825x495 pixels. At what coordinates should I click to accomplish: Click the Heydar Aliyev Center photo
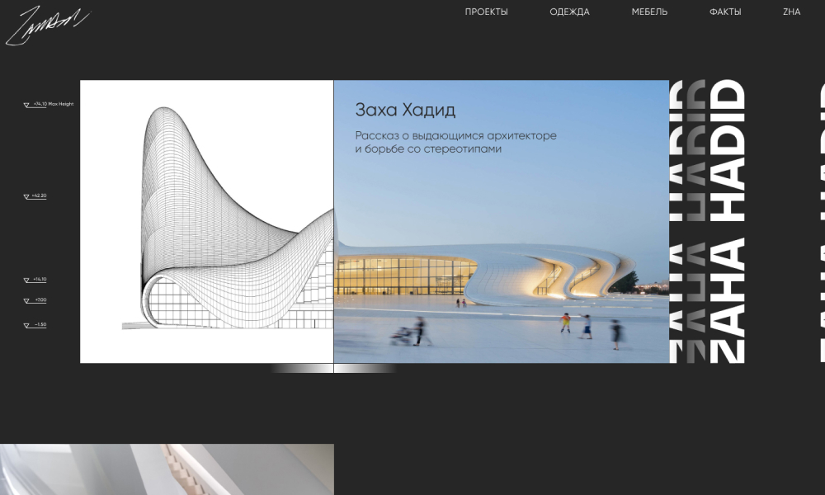point(501,272)
